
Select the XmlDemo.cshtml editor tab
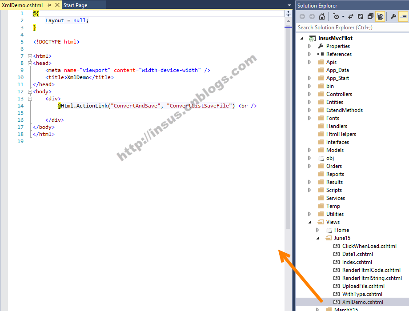(22, 5)
